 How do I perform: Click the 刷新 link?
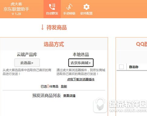click(x=64, y=86)
